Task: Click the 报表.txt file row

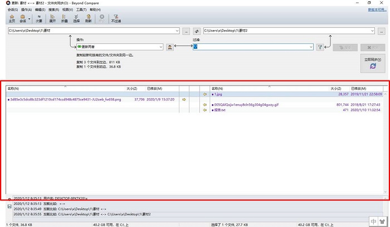Action: click(219, 110)
